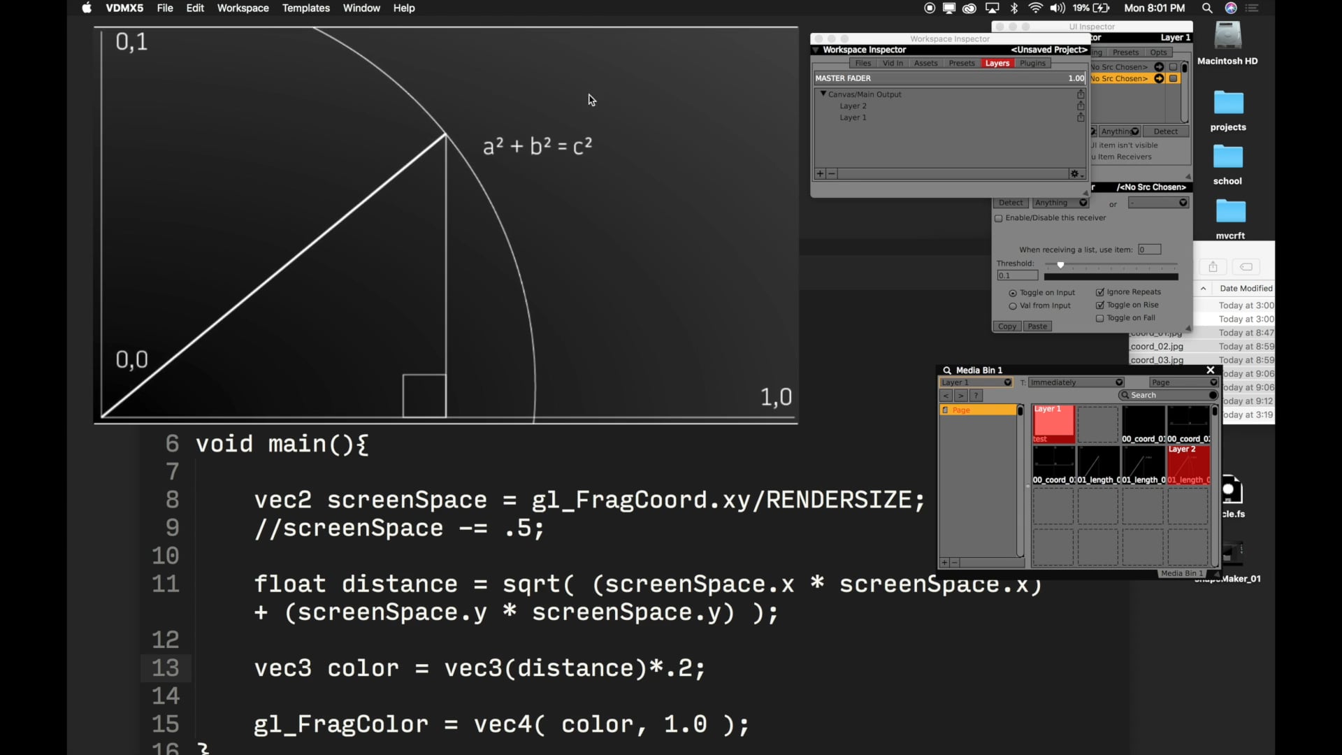Open the Templates menu

point(305,8)
